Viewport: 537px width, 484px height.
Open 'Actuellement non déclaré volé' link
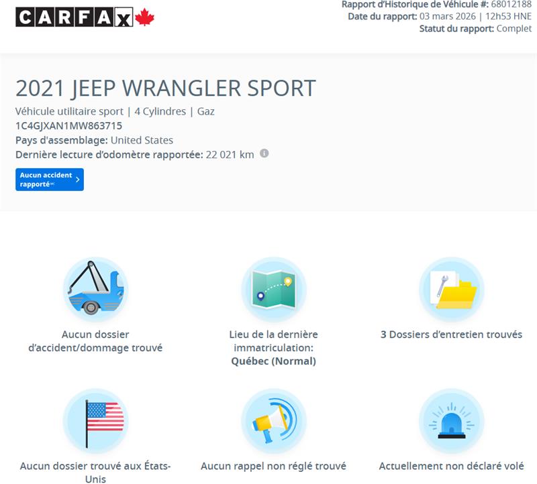[x=451, y=466]
